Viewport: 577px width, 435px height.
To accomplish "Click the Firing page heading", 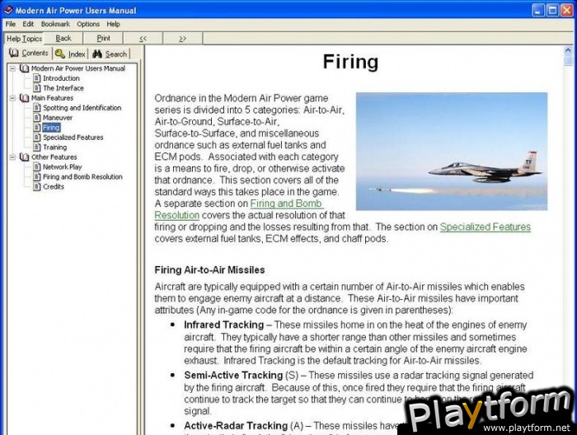I will pos(350,62).
